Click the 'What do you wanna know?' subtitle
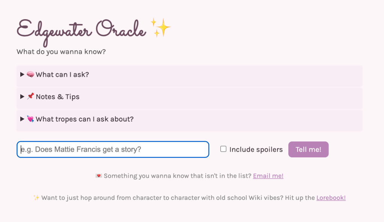 [61, 51]
